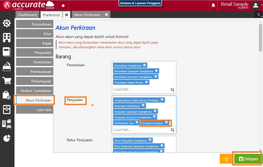Screen dimensions: 263x167
Task: Remove the Hutang Consignor tag
Action: tap(166, 123)
